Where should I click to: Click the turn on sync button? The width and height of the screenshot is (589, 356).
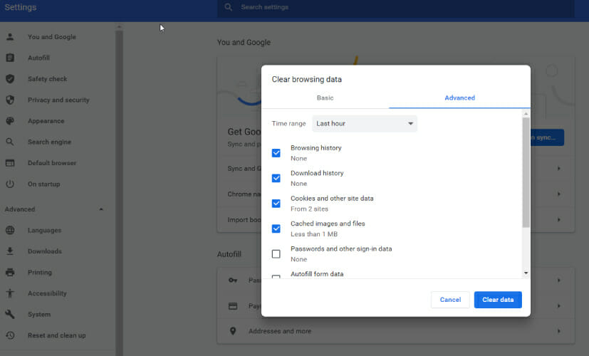coord(547,137)
